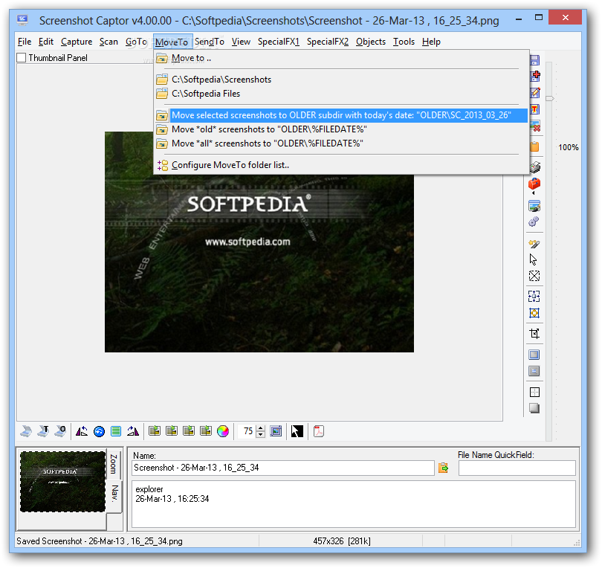This screenshot has height=568, width=602.
Task: Click the dashed box with X icon
Action: (x=534, y=276)
